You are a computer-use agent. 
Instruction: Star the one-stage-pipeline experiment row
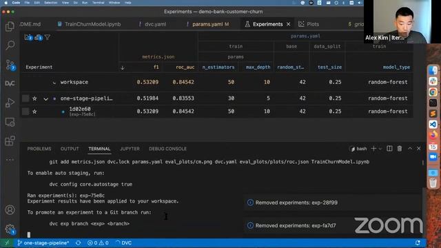[34, 99]
